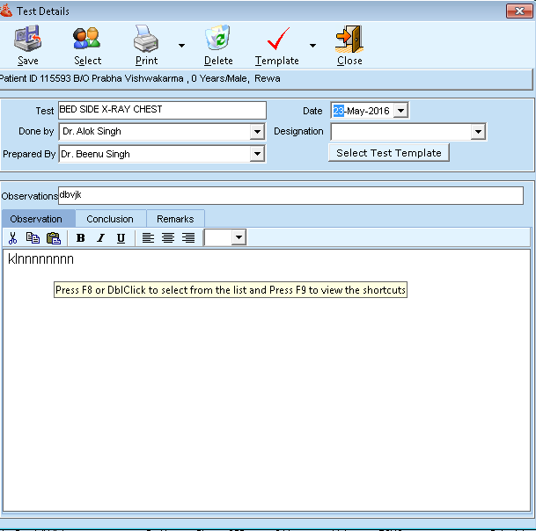Click the Close door icon

pos(349,40)
